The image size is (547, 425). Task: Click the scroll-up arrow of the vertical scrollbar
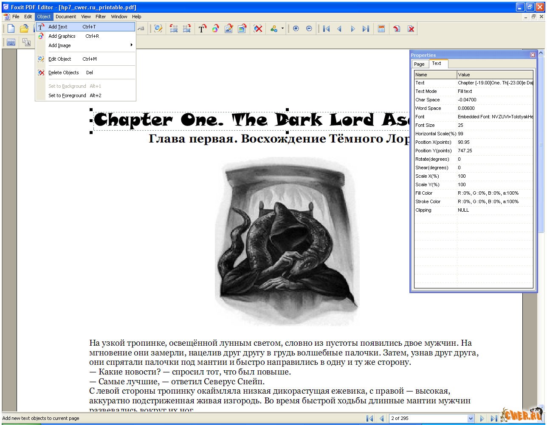coord(541,53)
